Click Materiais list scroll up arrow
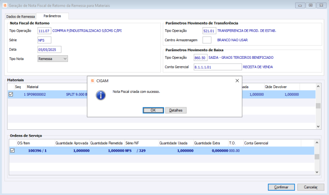 pyautogui.click(x=318, y=86)
